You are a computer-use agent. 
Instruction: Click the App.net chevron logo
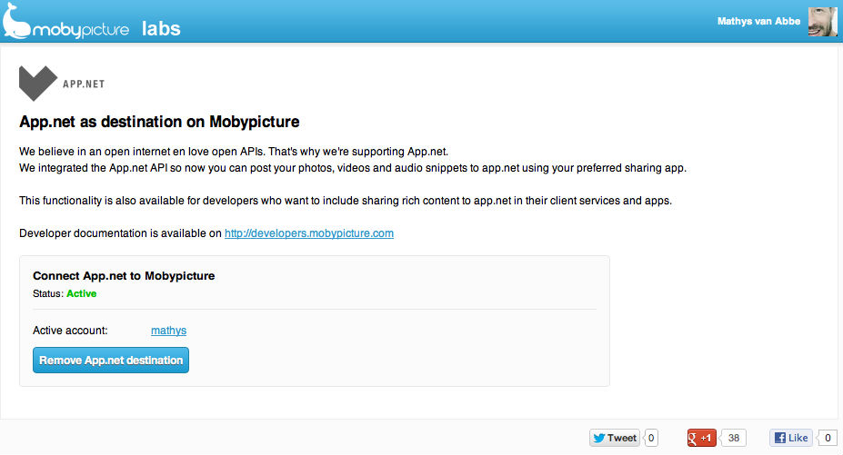(37, 84)
